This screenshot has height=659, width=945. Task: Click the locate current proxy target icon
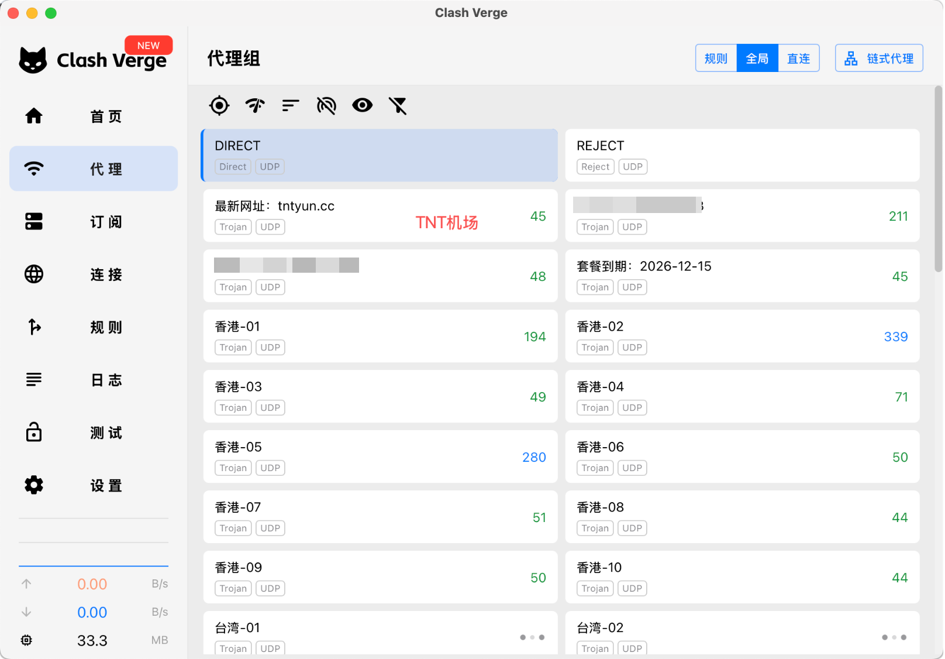219,105
